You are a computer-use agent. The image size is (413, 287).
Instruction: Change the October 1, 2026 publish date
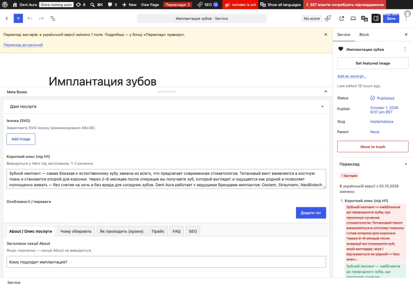pos(384,110)
